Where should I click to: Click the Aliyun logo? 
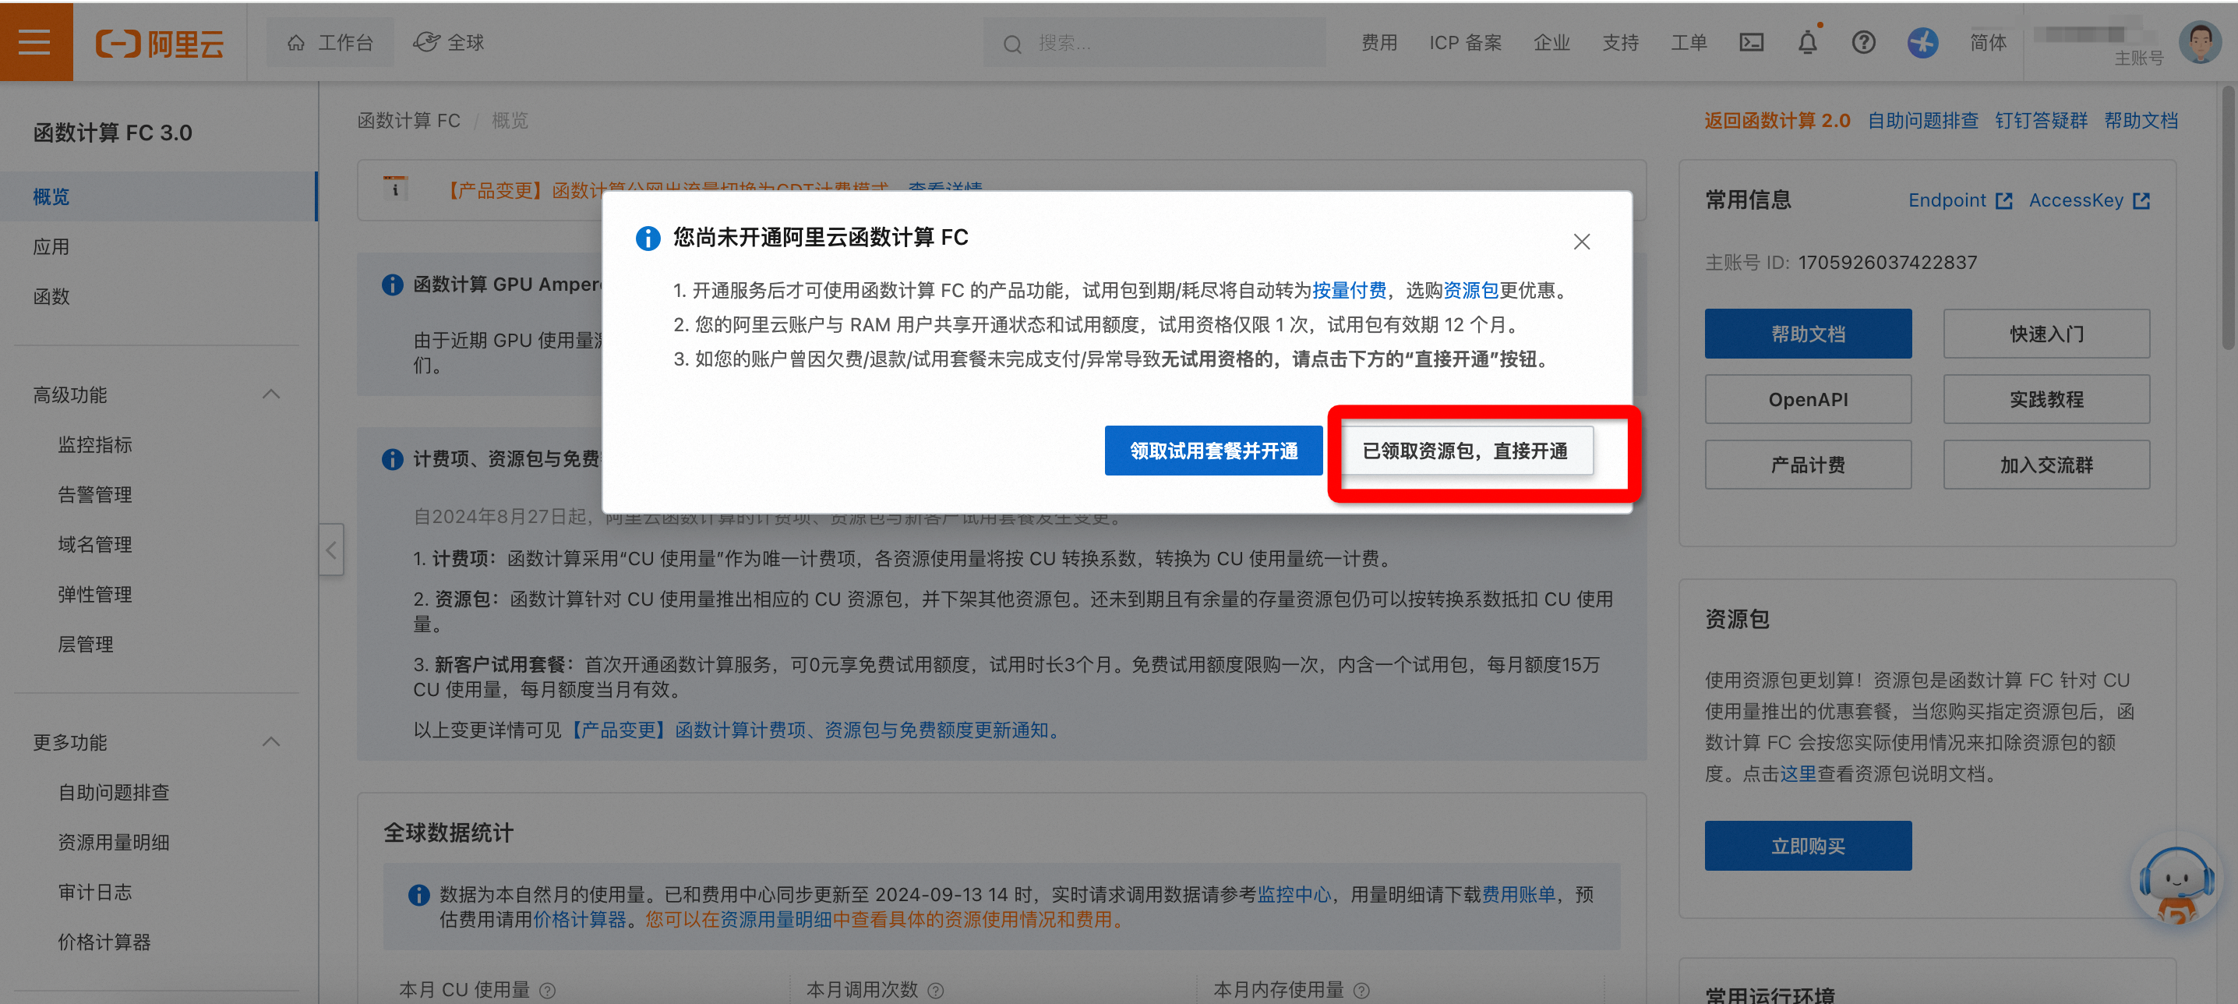[160, 43]
